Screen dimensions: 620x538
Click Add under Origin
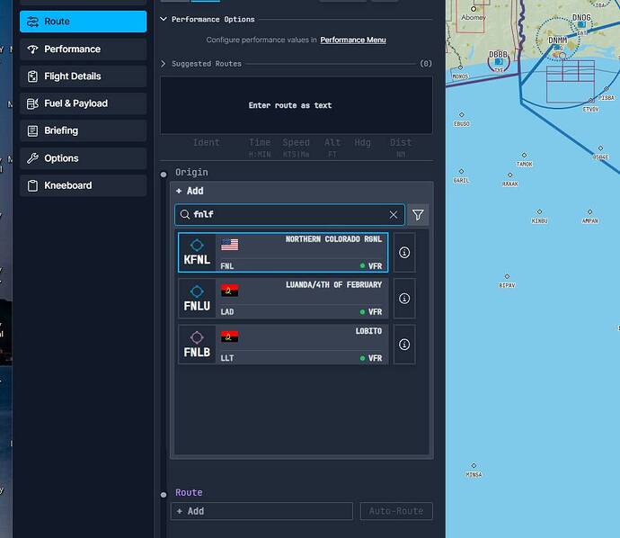[x=190, y=191]
